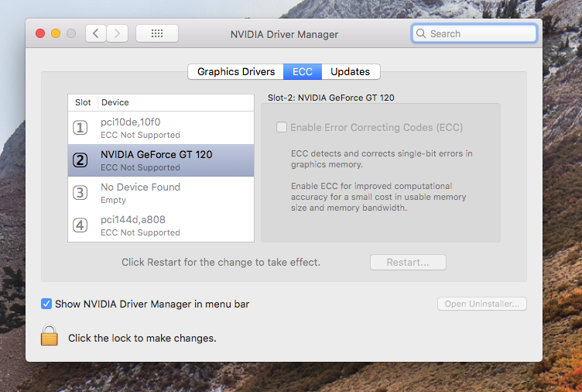Go back with the left chevron button
The height and width of the screenshot is (392, 582).
[x=96, y=34]
